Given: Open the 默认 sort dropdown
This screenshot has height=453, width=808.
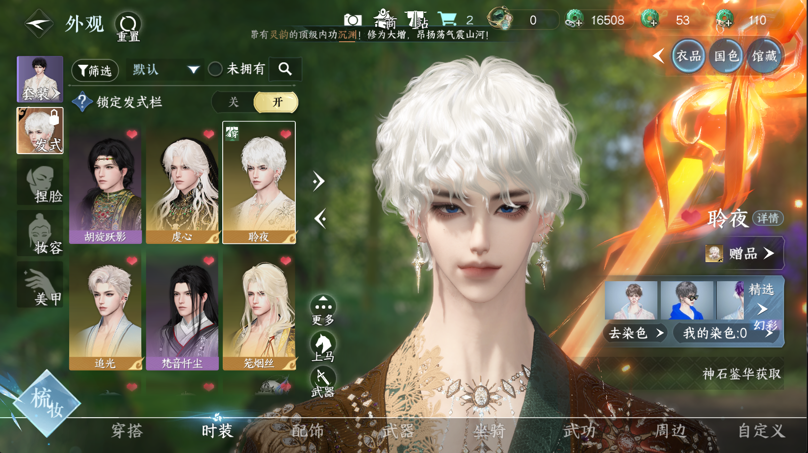Looking at the screenshot, I should click(x=165, y=70).
